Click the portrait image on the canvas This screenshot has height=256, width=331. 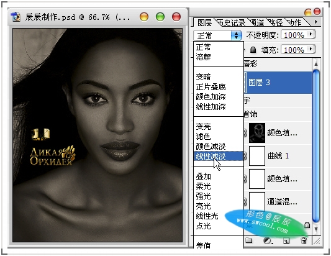click(97, 135)
